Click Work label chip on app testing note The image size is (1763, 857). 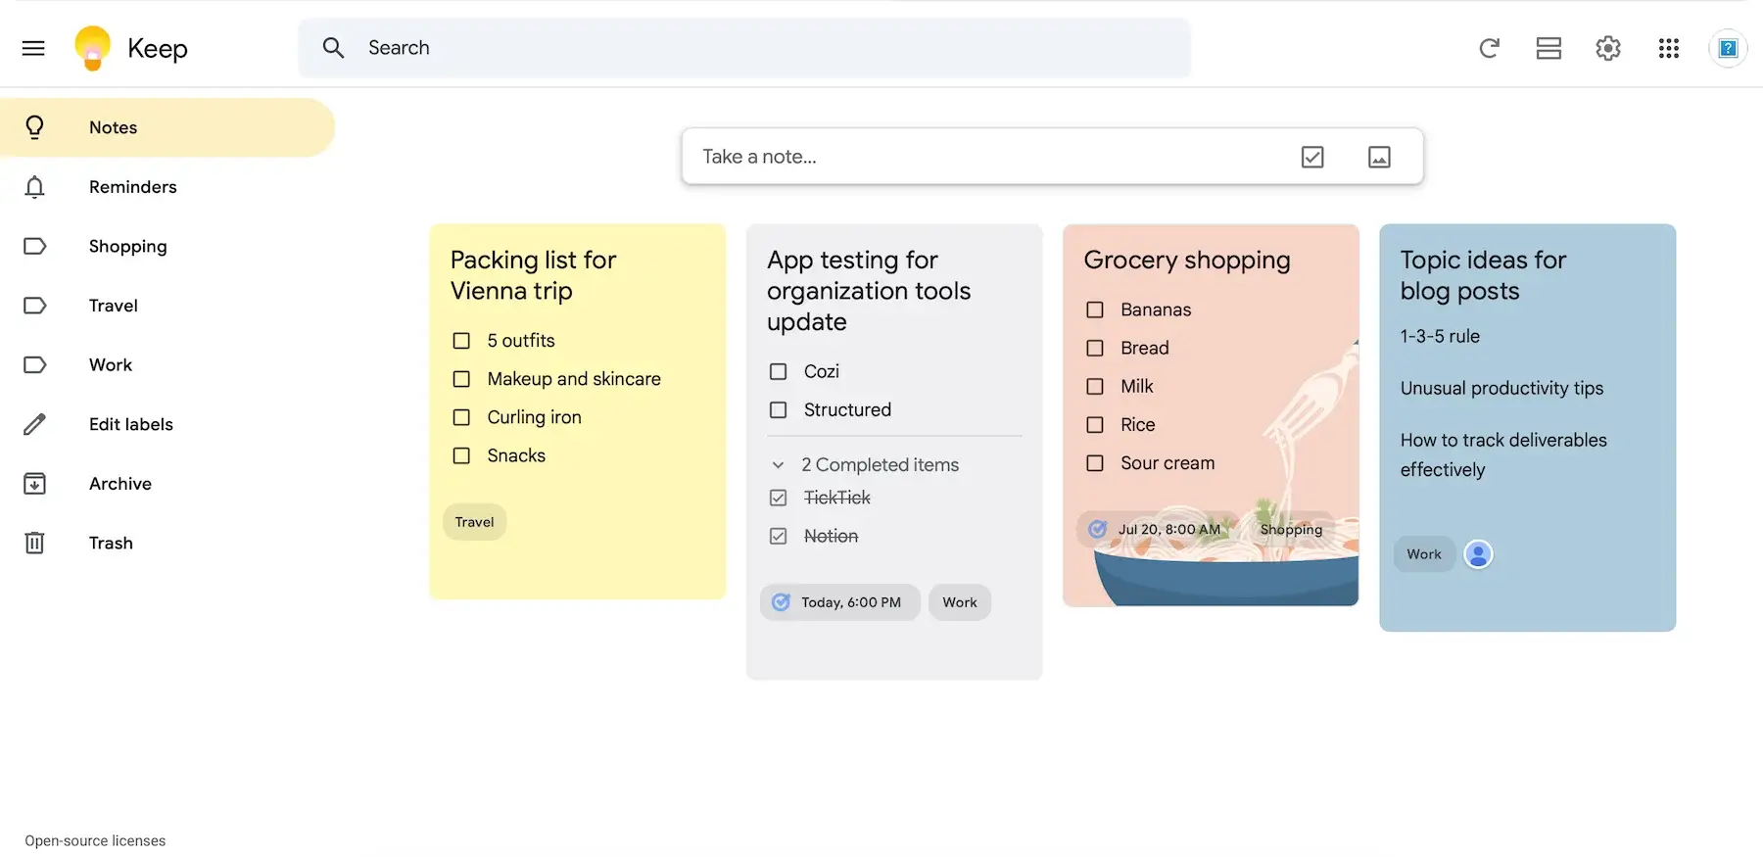(x=960, y=602)
